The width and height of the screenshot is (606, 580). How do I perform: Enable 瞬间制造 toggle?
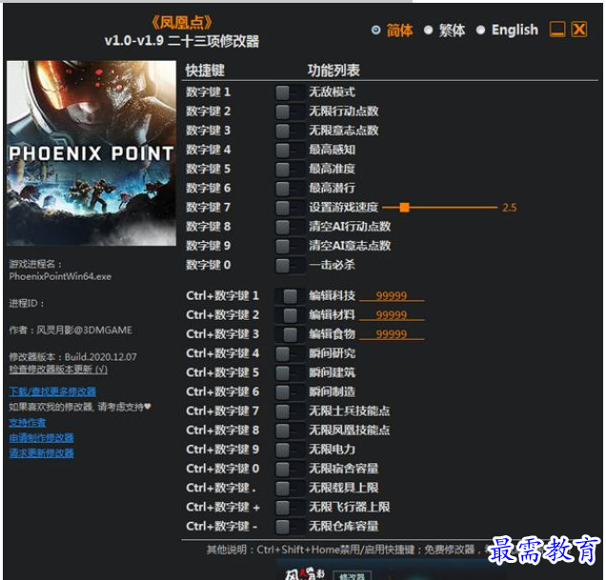tap(290, 392)
